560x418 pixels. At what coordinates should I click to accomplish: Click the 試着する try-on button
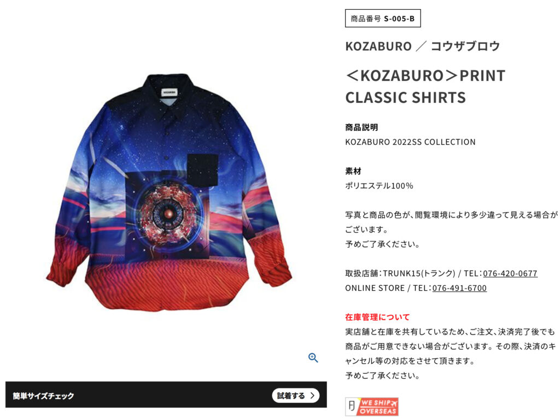tap(296, 396)
